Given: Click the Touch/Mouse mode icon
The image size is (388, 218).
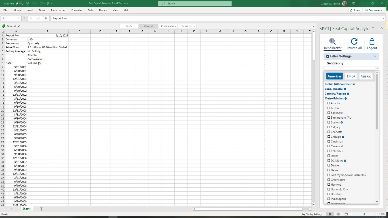Looking at the screenshot, I should click(49, 3).
